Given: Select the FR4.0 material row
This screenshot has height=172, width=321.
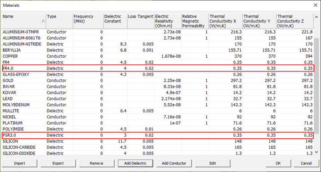Looking at the screenshot, I should click(158, 68).
